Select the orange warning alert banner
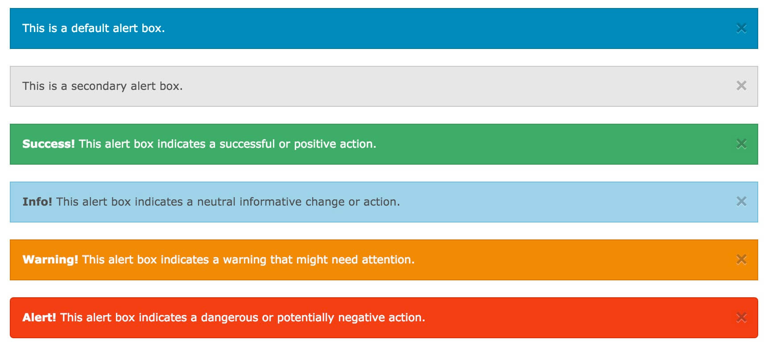Image resolution: width=768 pixels, height=348 pixels. click(x=557, y=260)
